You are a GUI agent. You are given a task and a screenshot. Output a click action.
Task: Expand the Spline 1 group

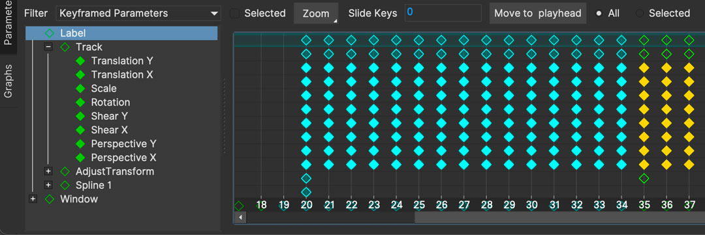48,186
